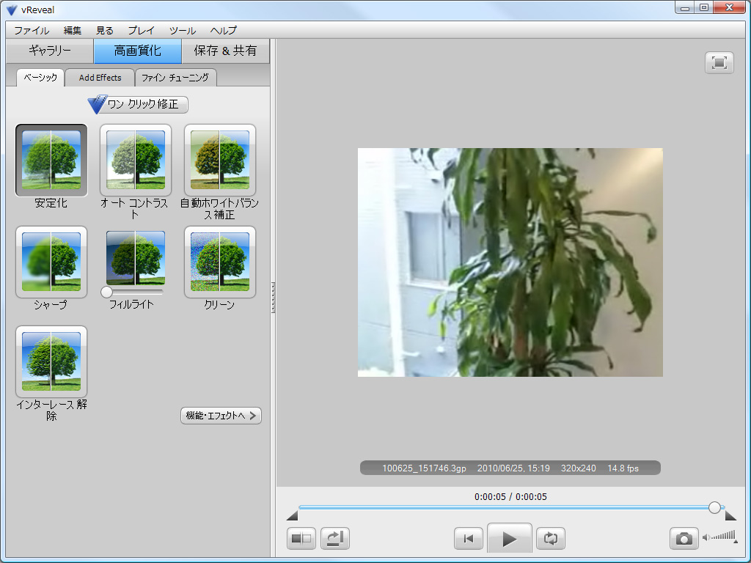Skip back to the video start
The width and height of the screenshot is (751, 563).
(469, 537)
